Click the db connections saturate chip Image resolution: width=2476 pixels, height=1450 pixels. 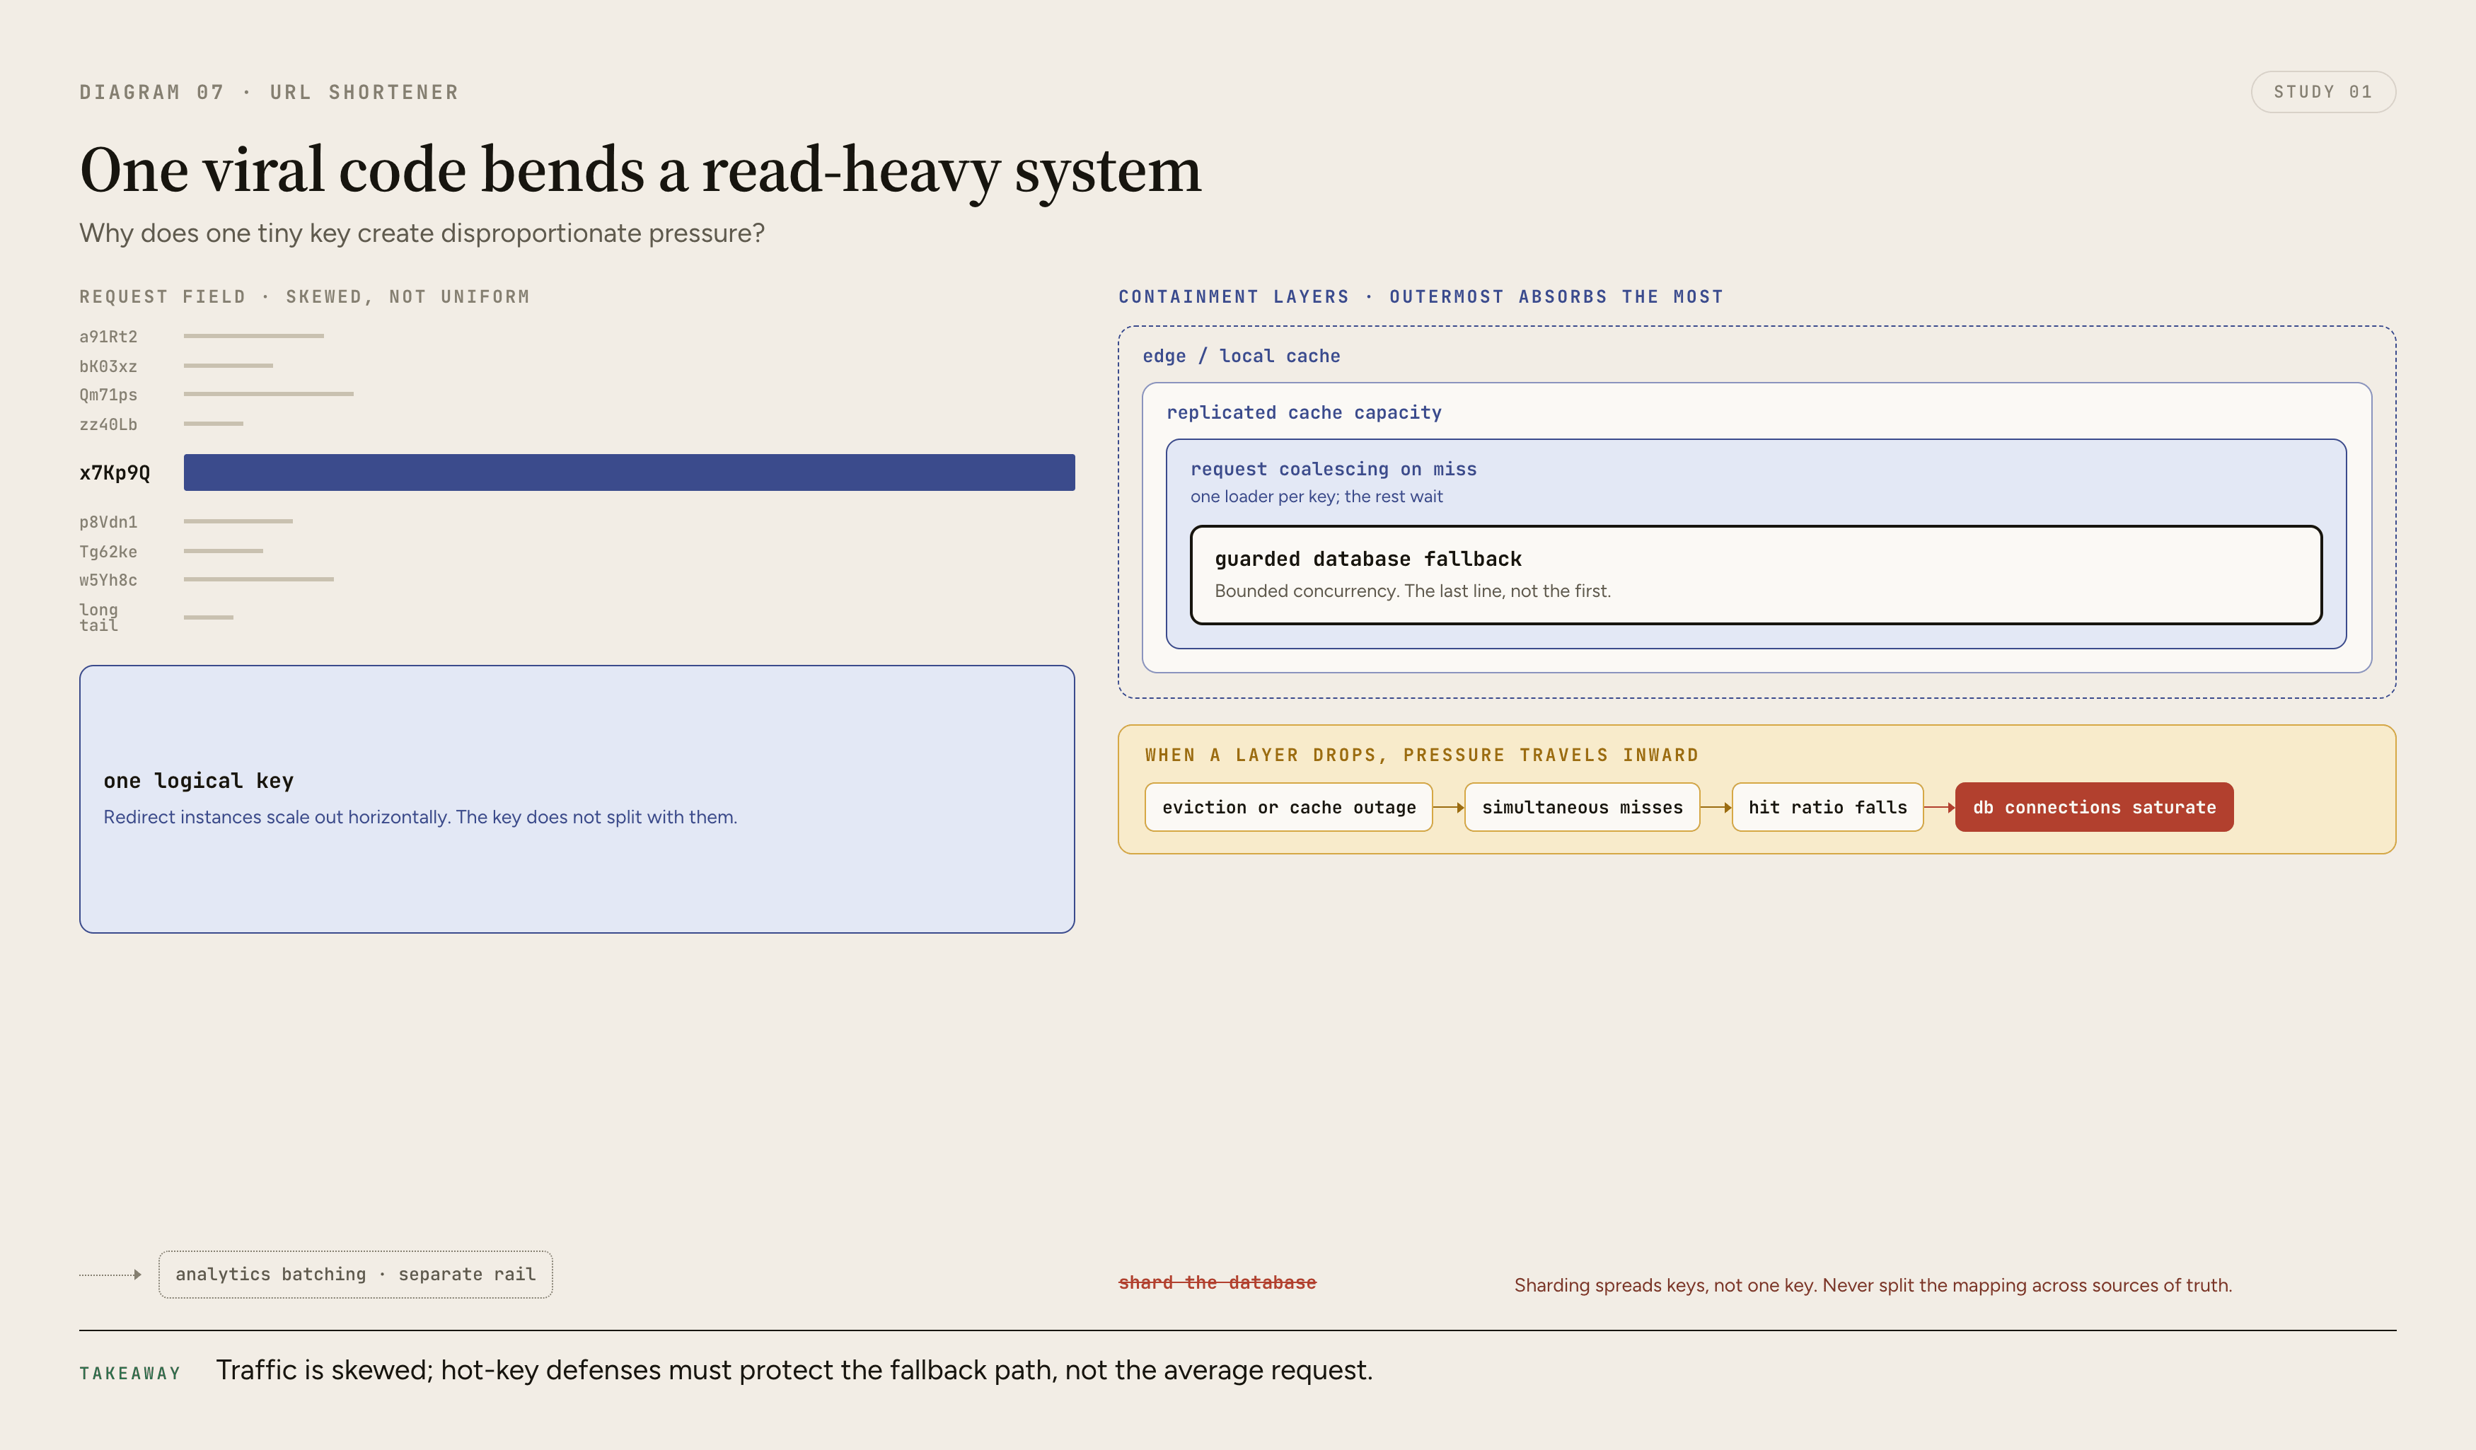(x=2094, y=808)
